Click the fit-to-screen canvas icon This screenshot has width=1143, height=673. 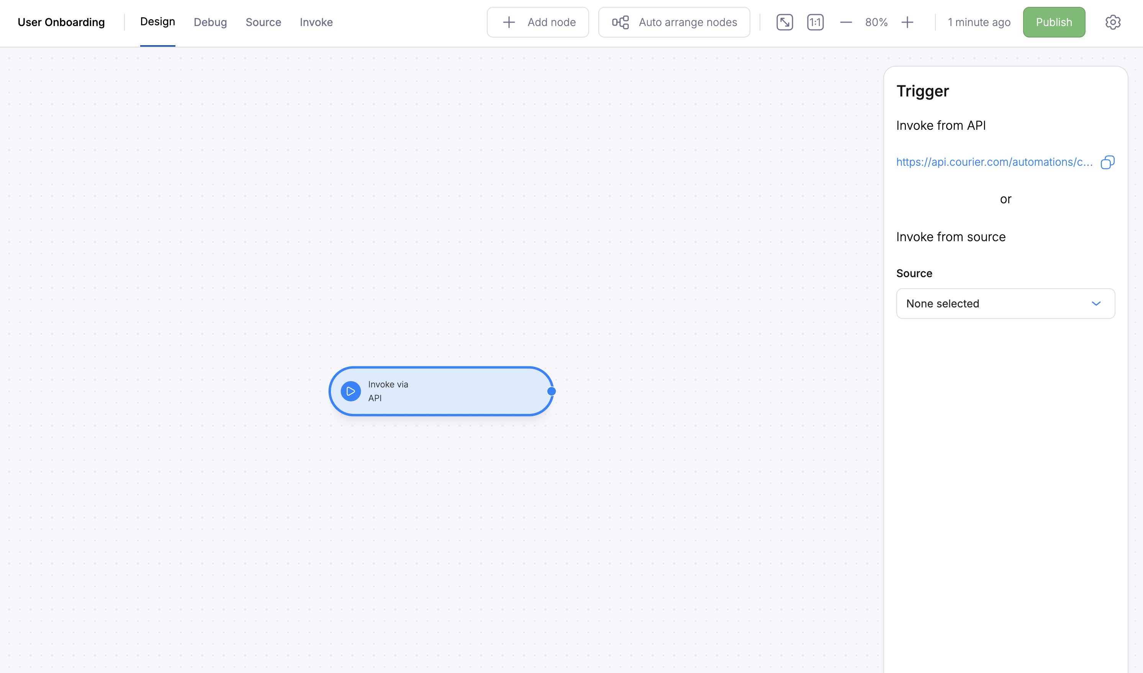pyautogui.click(x=784, y=22)
